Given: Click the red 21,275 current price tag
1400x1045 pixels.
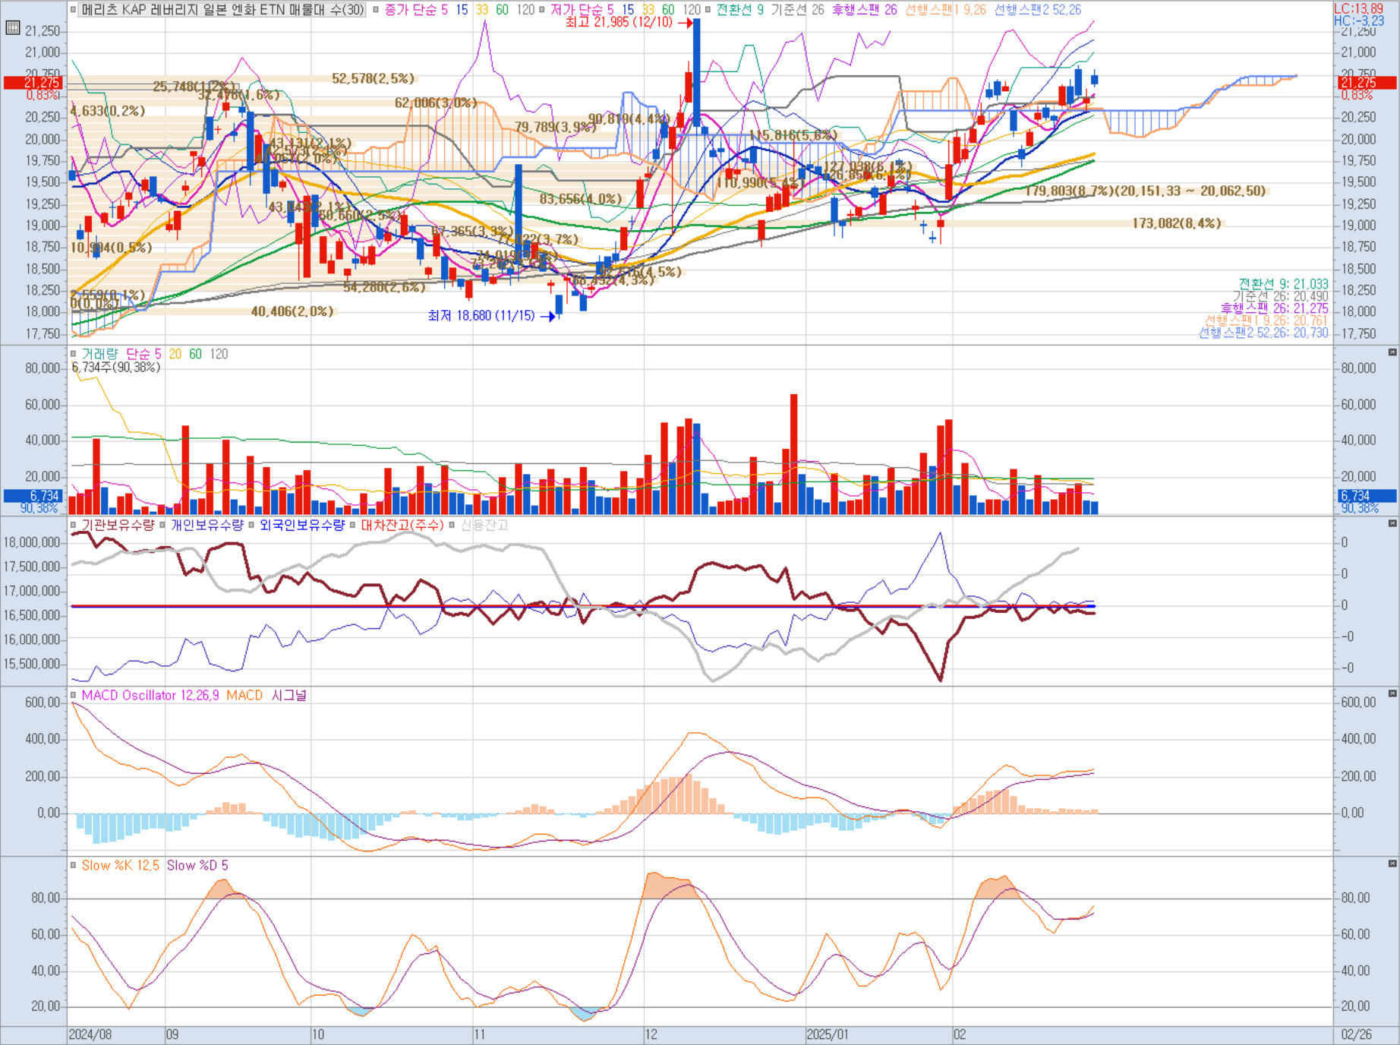Looking at the screenshot, I should pyautogui.click(x=33, y=83).
